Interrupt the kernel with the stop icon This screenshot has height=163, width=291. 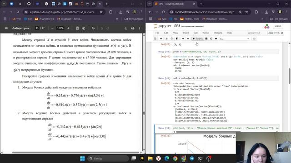coord(206,38)
